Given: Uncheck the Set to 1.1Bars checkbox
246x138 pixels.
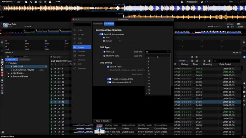Looking at the screenshot, I should [x=108, y=67].
